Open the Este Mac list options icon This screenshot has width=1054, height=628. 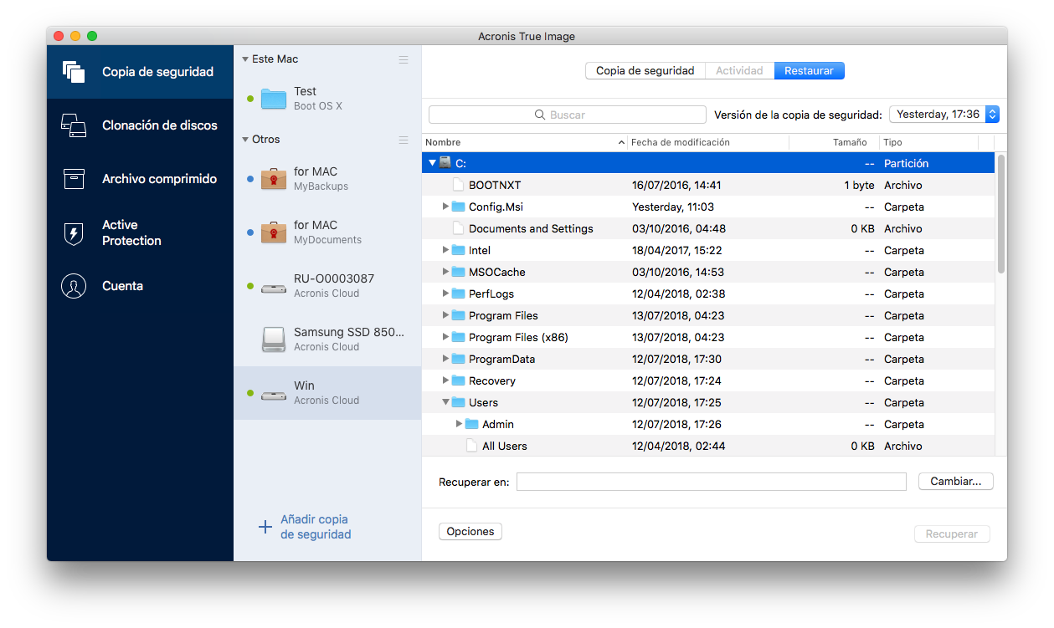(404, 59)
